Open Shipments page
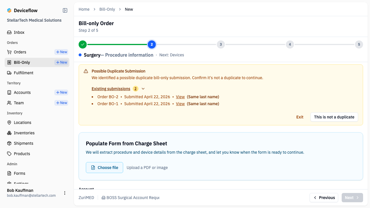The width and height of the screenshot is (370, 208). pos(37,143)
